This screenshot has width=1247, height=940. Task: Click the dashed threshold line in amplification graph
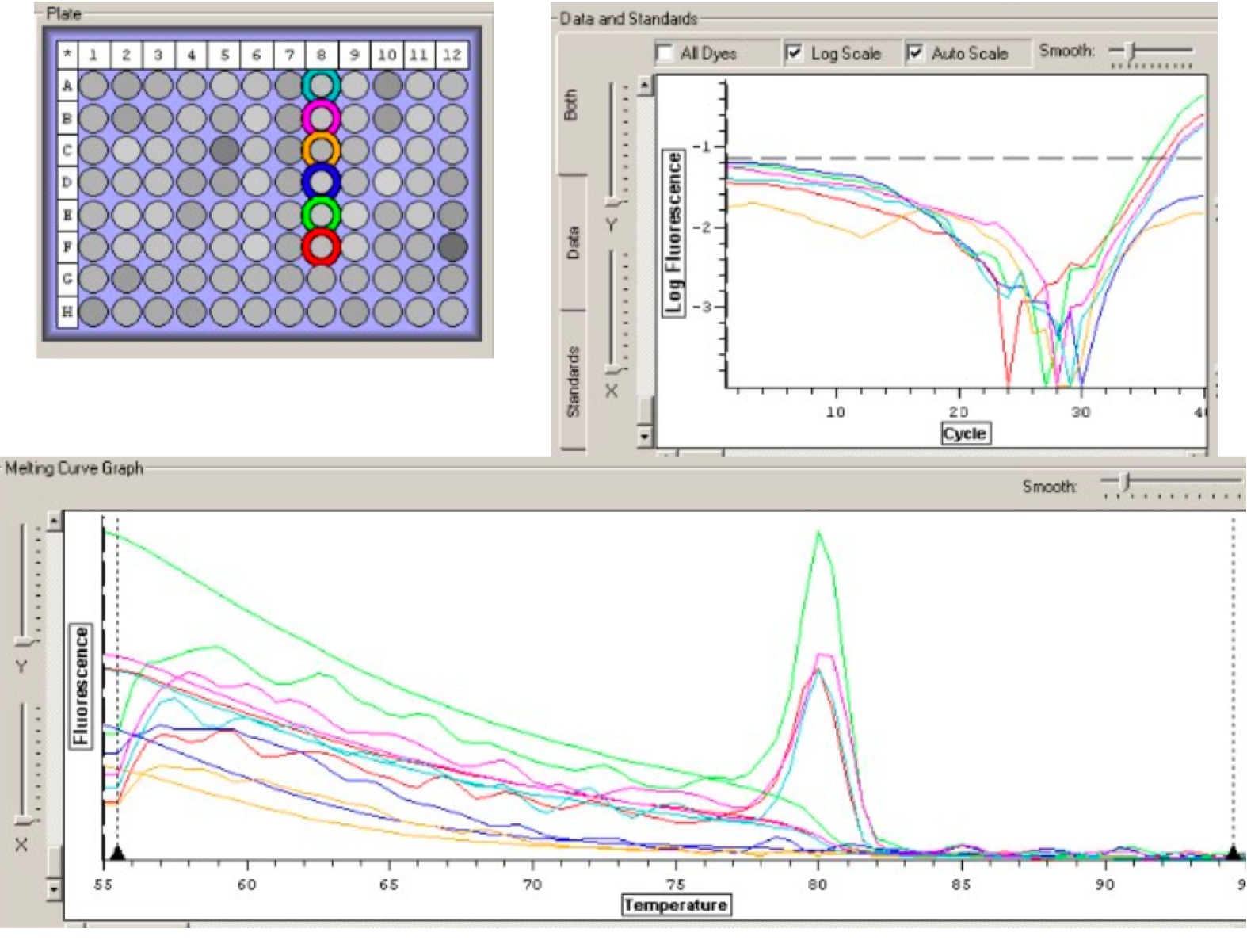[965, 159]
